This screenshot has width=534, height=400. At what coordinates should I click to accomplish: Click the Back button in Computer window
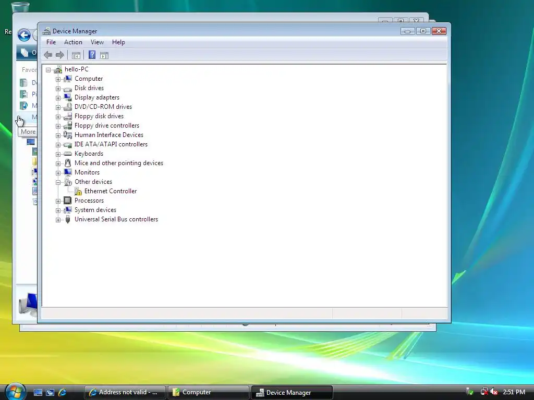click(24, 35)
